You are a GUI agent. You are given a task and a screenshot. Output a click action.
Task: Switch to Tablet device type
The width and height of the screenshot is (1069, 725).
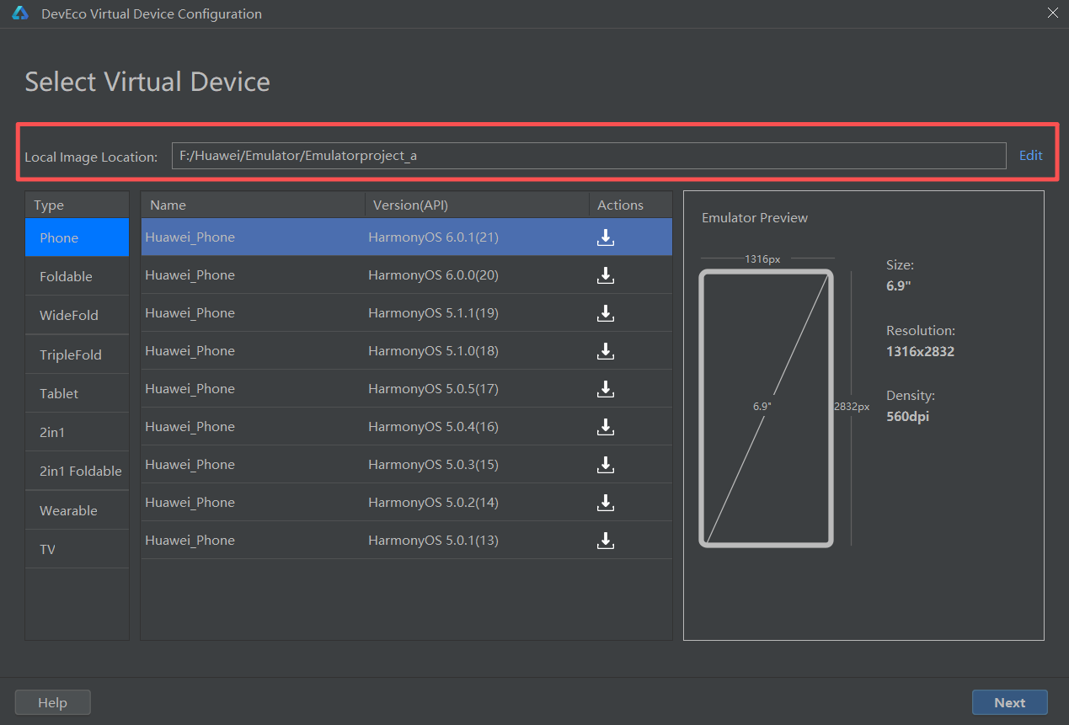tap(77, 393)
